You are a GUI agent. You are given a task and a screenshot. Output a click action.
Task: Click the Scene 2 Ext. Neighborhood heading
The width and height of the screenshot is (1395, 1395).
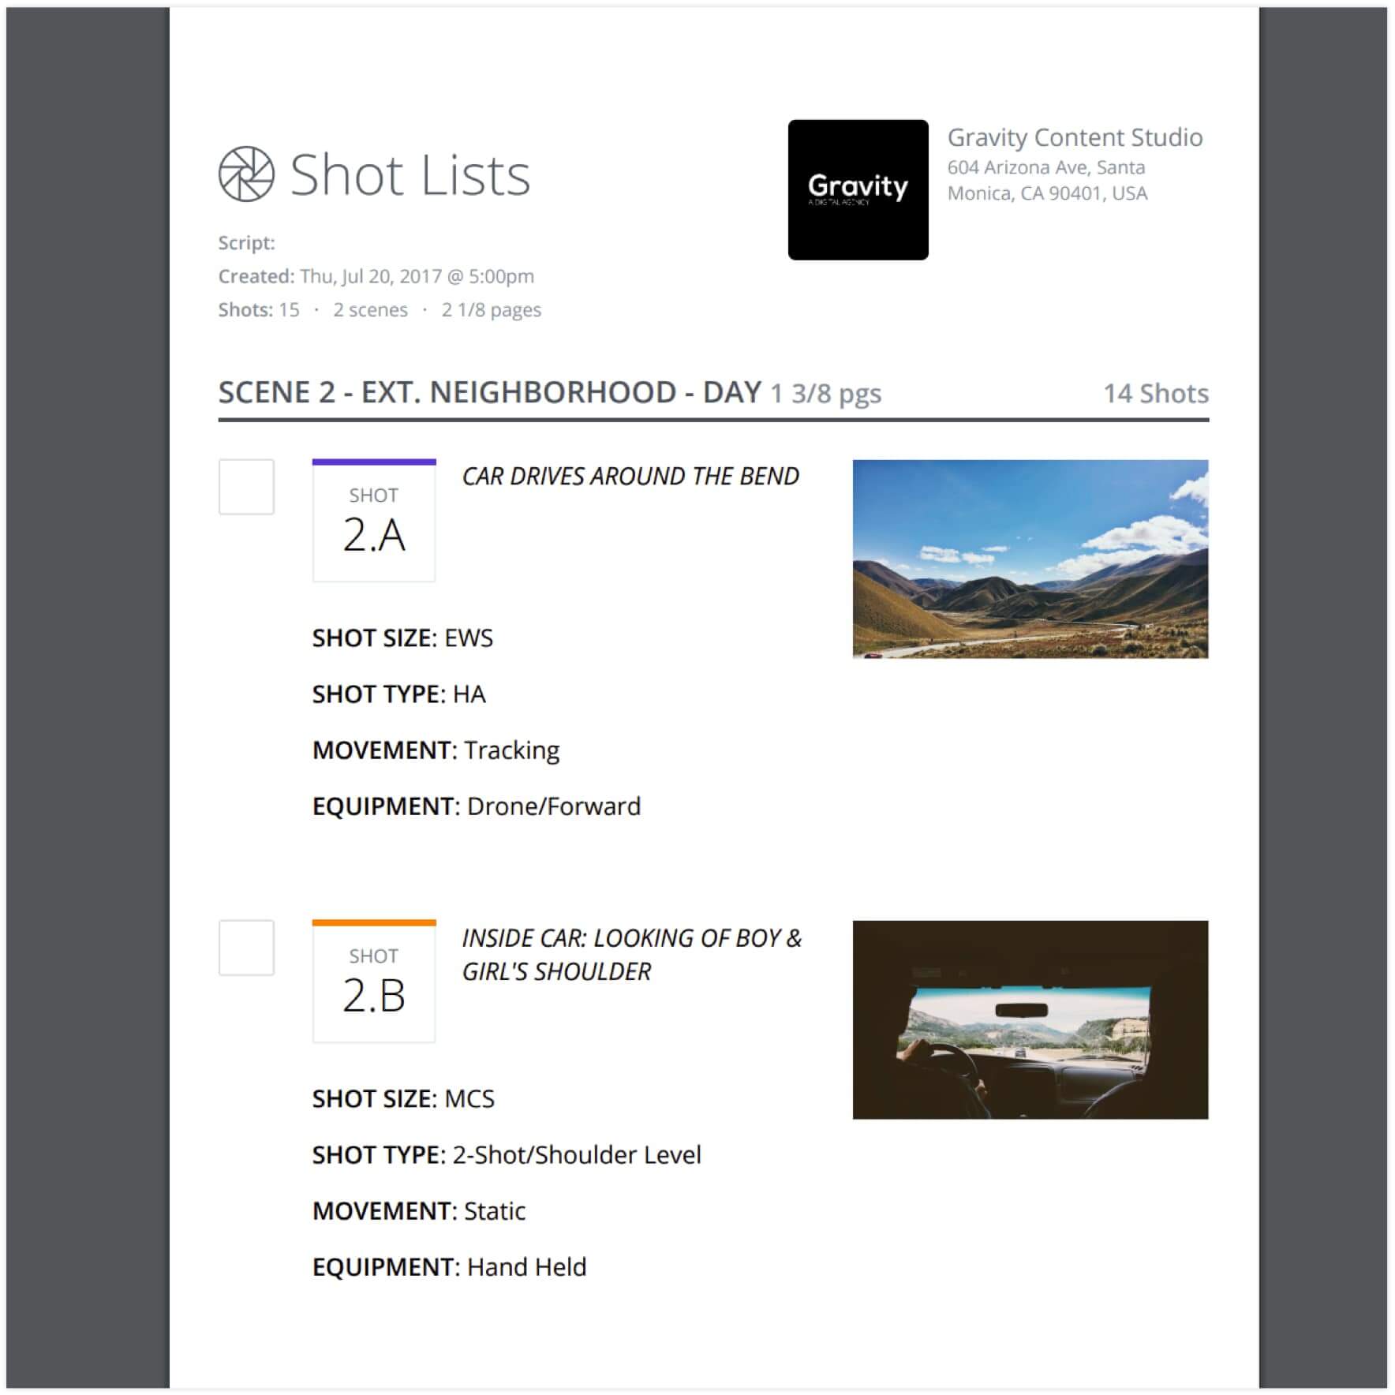click(489, 392)
